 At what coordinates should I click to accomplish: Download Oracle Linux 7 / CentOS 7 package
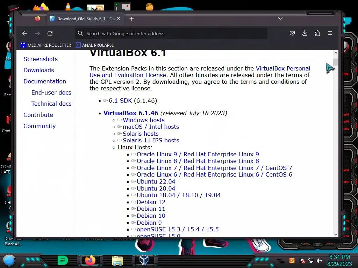pyautogui.click(x=214, y=168)
